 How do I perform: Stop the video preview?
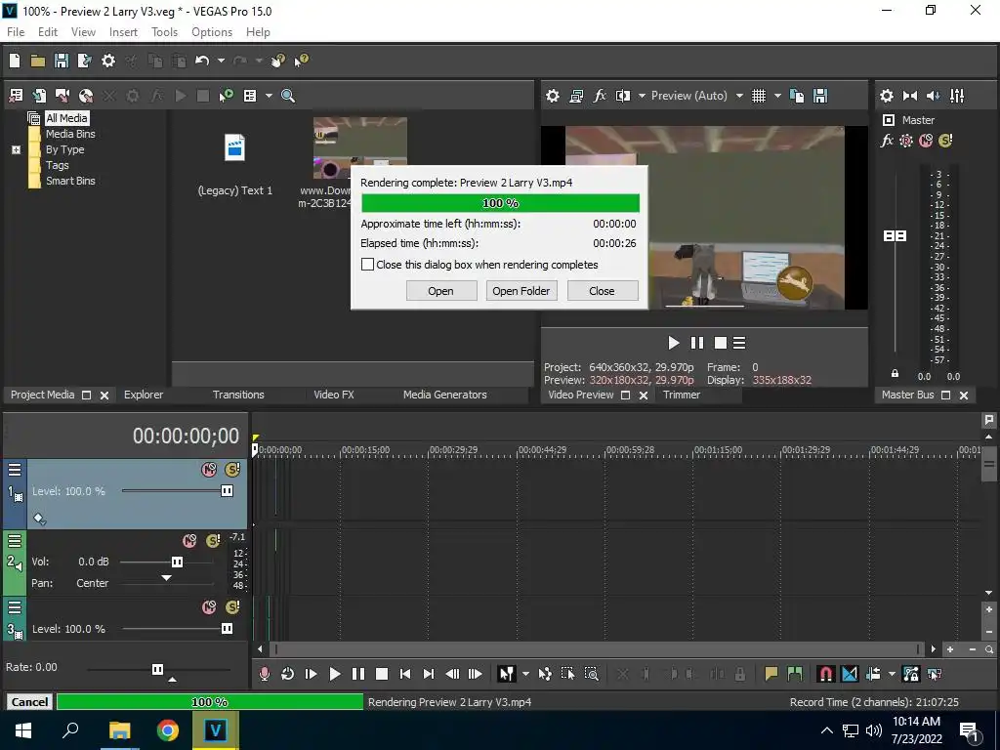coord(721,343)
